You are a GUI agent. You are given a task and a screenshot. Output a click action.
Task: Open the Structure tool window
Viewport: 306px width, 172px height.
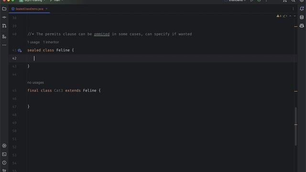click(4, 36)
